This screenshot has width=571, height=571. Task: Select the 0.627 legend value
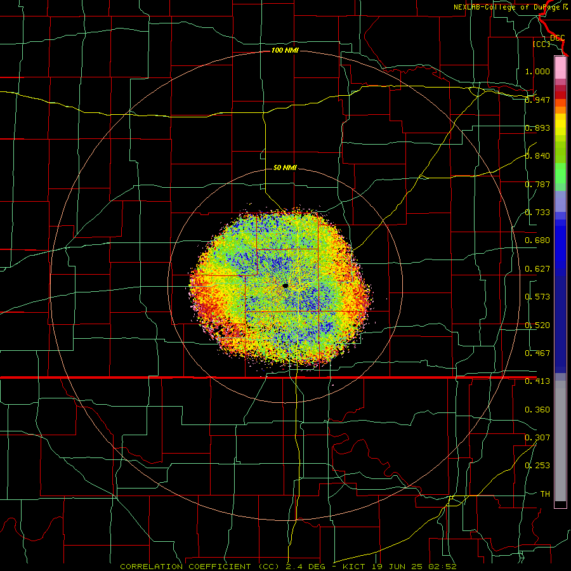click(x=537, y=269)
